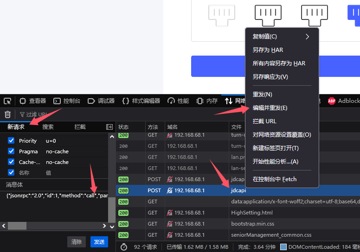Screen dimensions: 360x252
Task: Click the jsonrpc message body text
Action: point(57,195)
